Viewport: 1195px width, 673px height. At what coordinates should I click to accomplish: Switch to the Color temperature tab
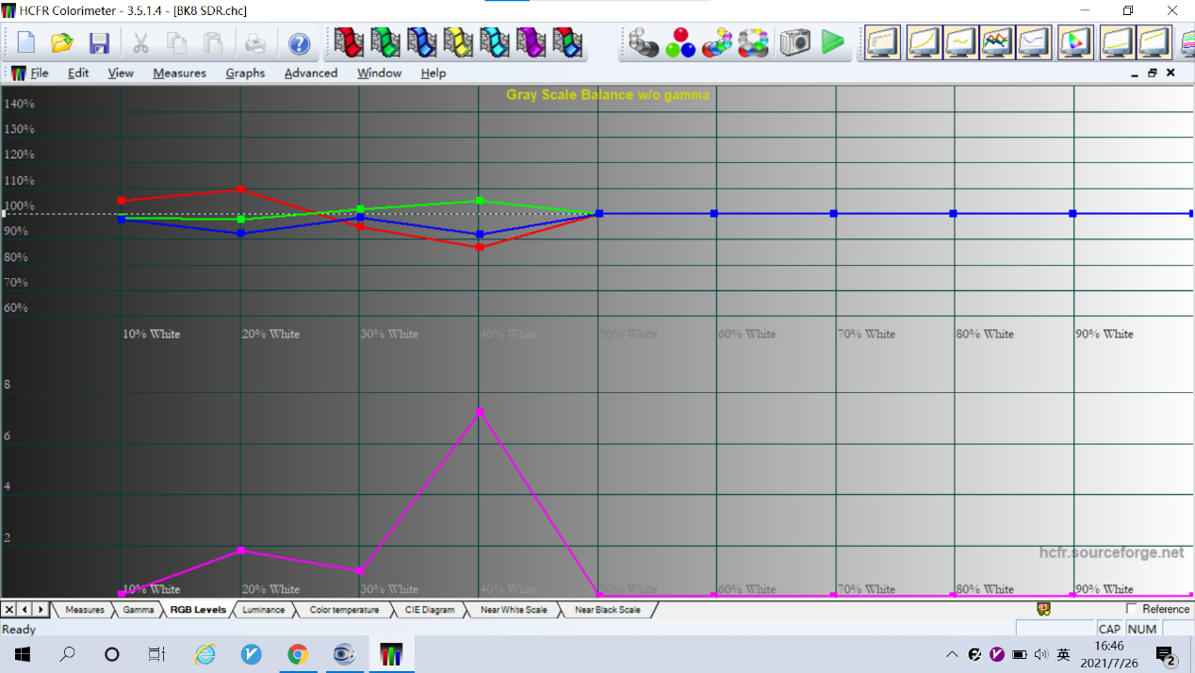[x=344, y=610]
